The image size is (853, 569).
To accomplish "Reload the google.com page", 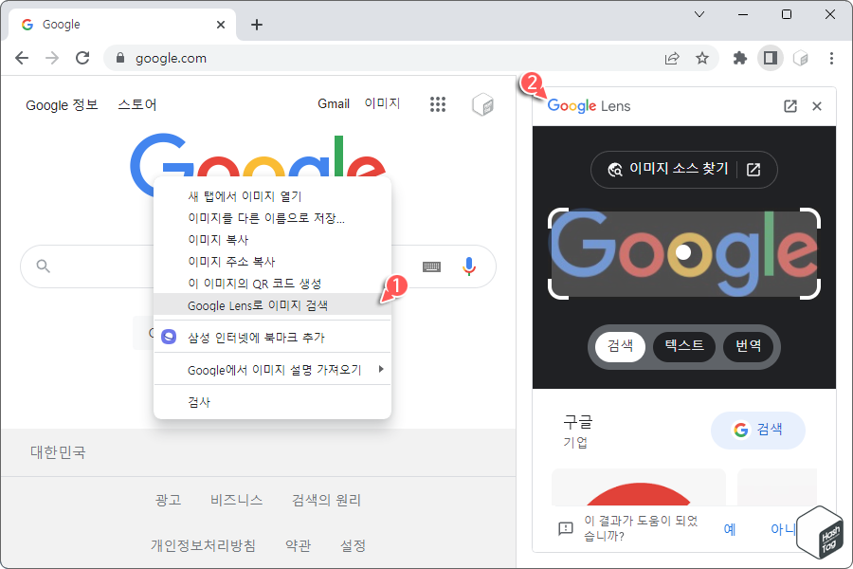I will pyautogui.click(x=82, y=58).
